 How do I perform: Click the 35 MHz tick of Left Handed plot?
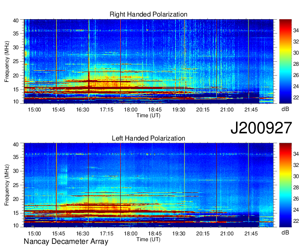click(x=16, y=157)
